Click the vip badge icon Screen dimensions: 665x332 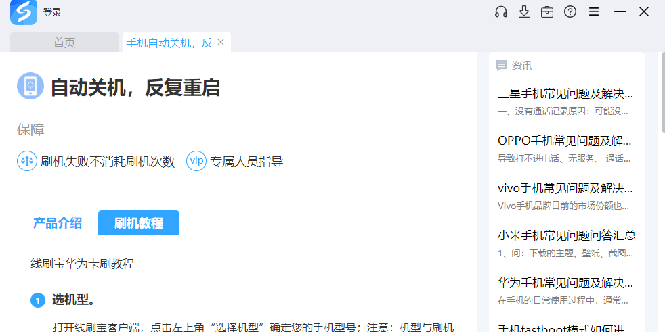click(196, 161)
